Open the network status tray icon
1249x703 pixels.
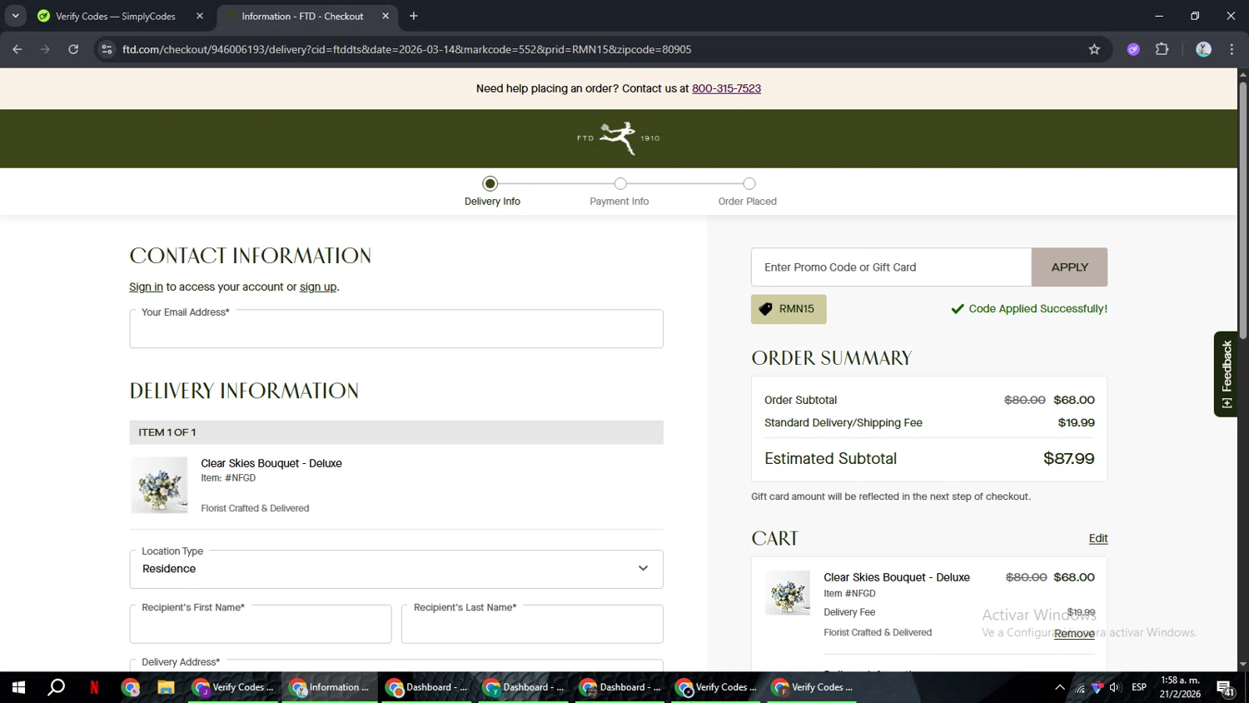[1080, 687]
